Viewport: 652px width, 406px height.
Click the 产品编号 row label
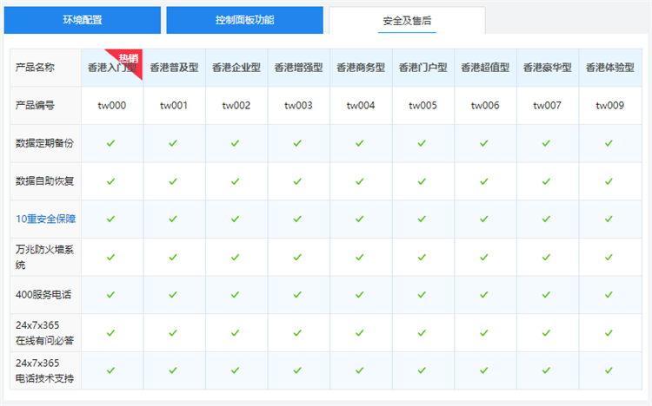pos(36,105)
